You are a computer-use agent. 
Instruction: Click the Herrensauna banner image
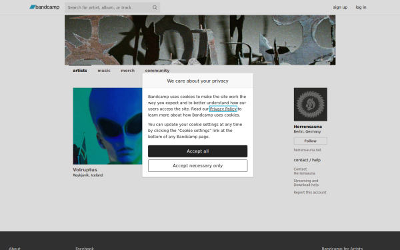tap(200, 40)
